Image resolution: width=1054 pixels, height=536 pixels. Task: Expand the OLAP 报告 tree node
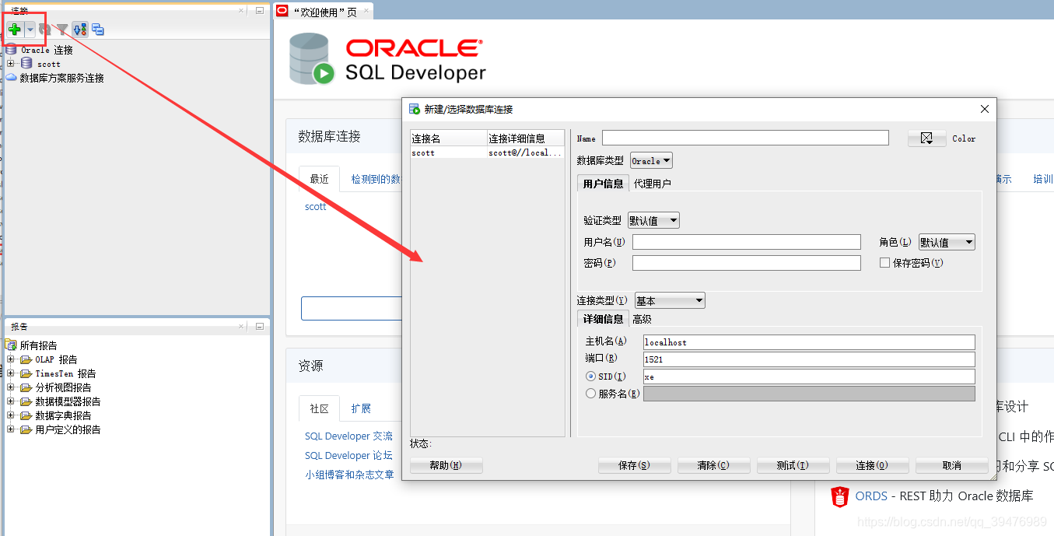(11, 359)
